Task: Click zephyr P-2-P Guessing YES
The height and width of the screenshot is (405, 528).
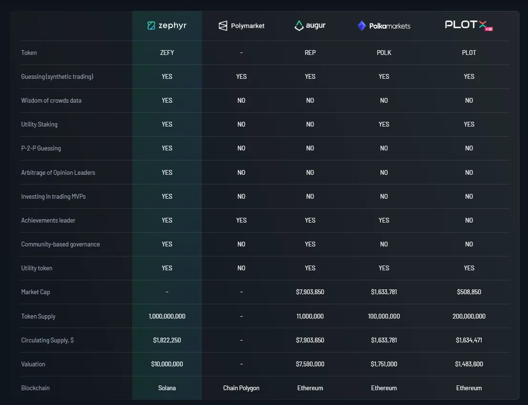Action: 167,148
